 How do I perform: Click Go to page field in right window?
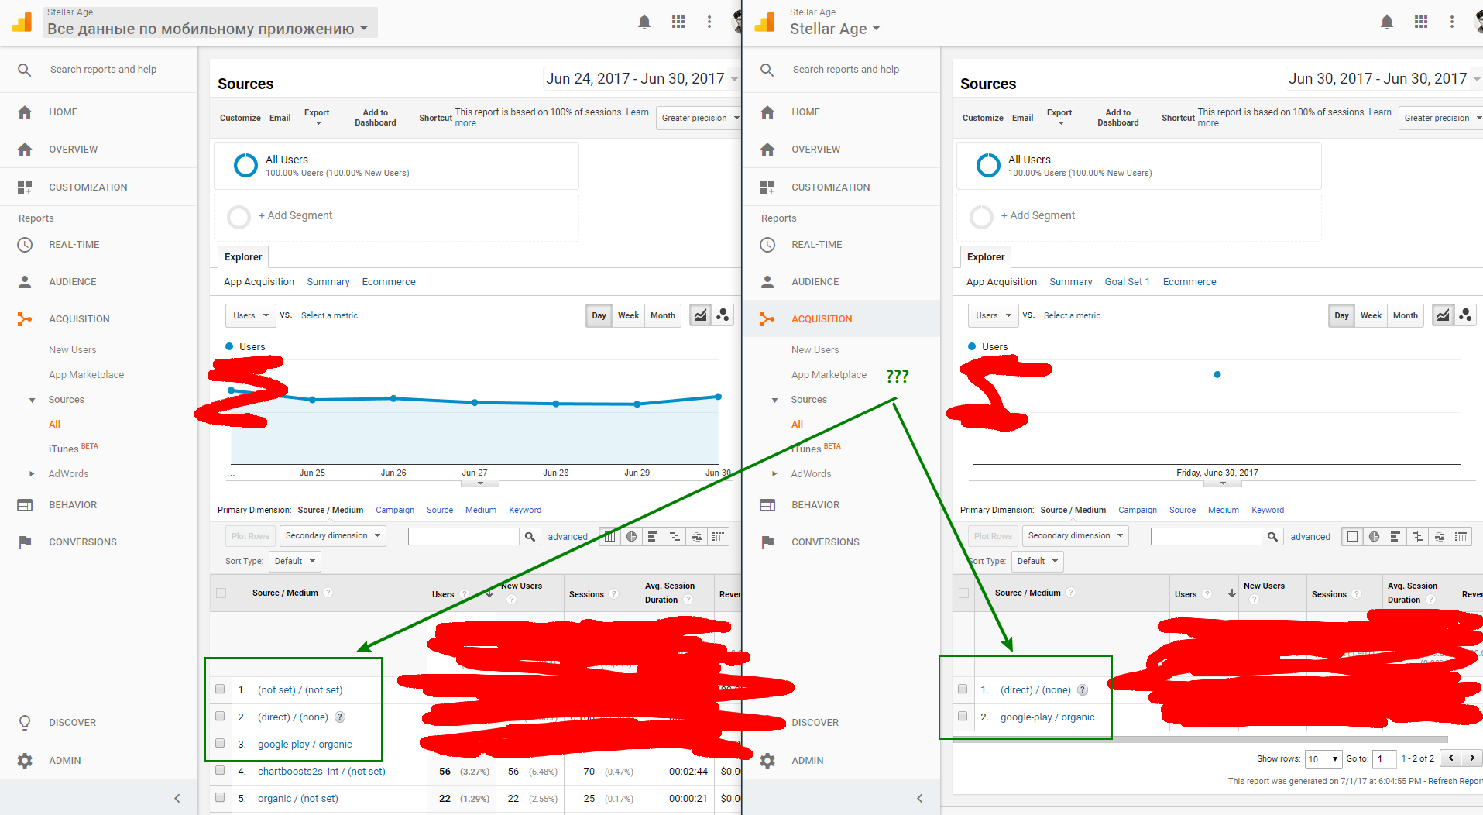pyautogui.click(x=1384, y=759)
